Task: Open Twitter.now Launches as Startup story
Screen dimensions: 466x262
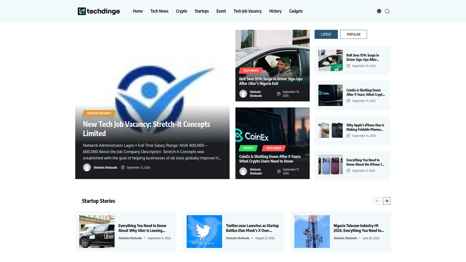Action: click(252, 228)
